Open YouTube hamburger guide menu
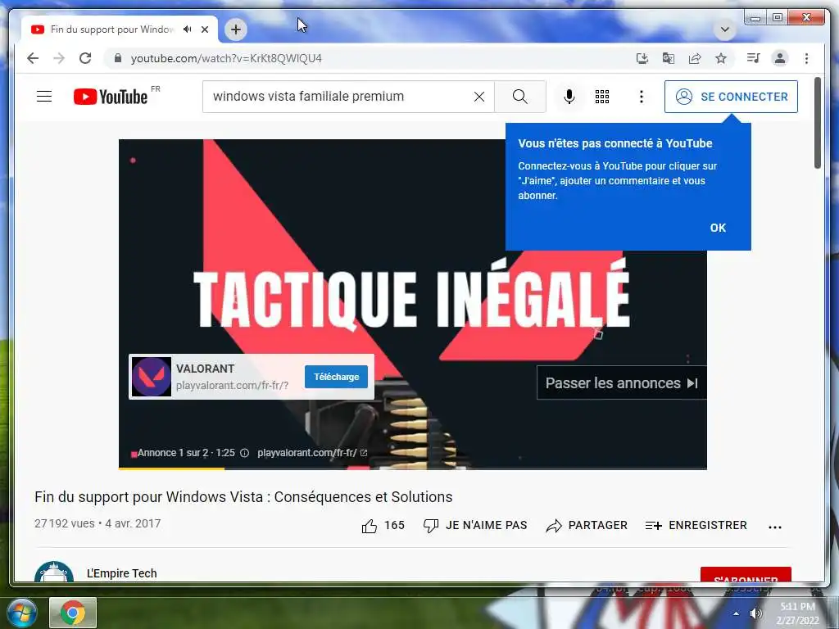839x629 pixels. pyautogui.click(x=44, y=97)
